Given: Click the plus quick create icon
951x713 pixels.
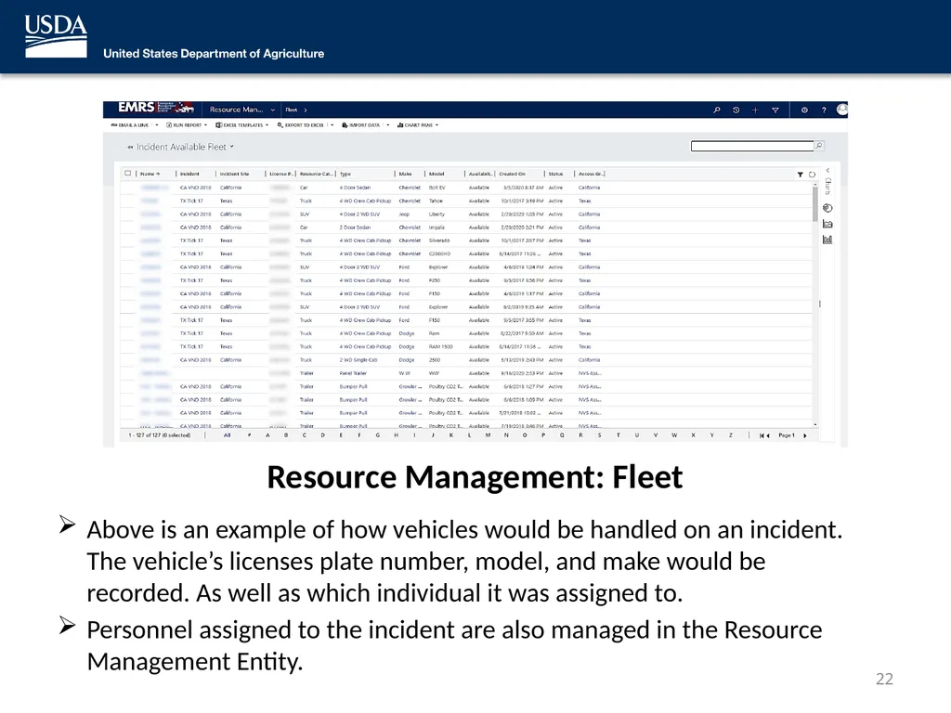Looking at the screenshot, I should tap(755, 110).
